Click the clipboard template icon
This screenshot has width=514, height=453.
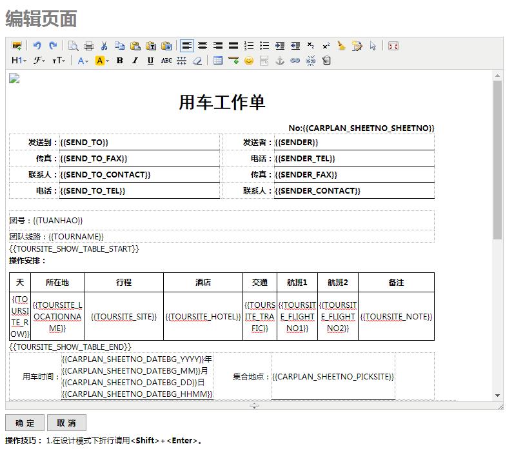click(326, 61)
